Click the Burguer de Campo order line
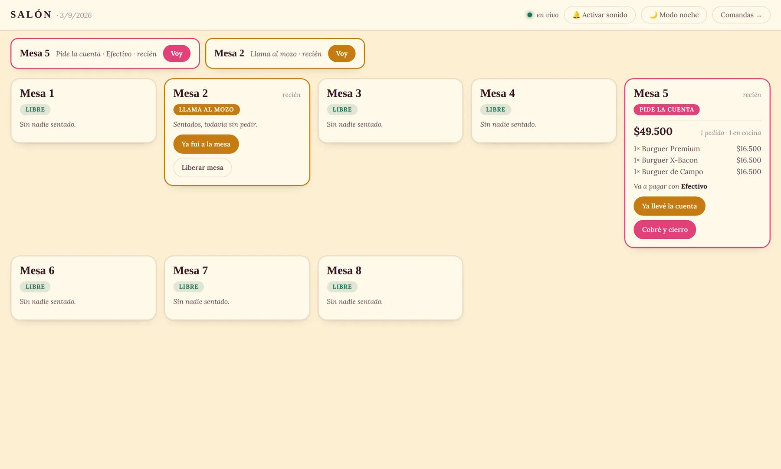 tap(697, 172)
